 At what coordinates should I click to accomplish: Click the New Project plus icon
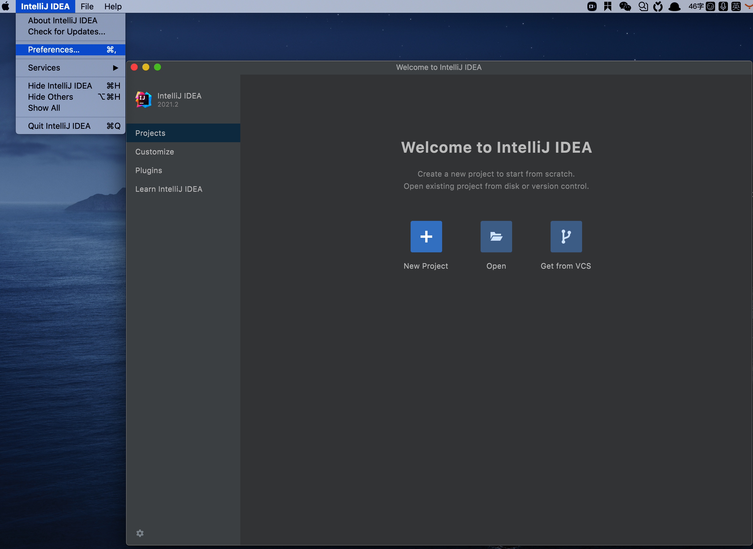(x=426, y=237)
